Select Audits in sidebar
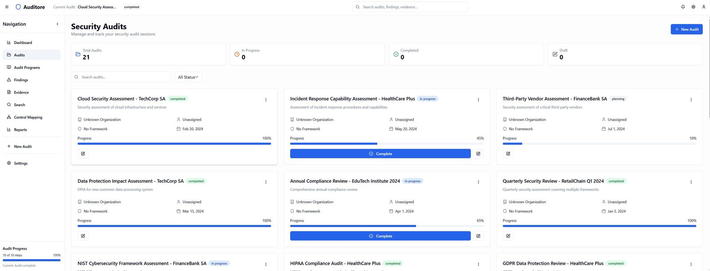This screenshot has height=271, width=710. point(32,55)
